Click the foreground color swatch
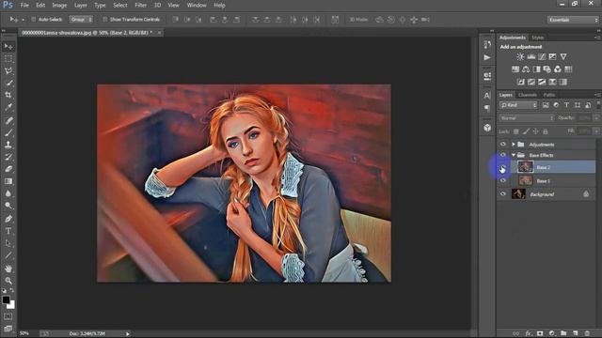Image resolution: width=602 pixels, height=338 pixels. [x=6, y=300]
